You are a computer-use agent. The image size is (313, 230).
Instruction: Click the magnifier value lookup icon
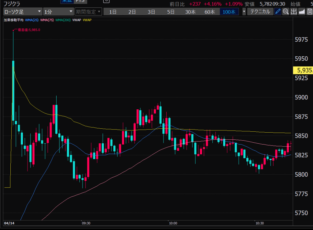[286, 12]
